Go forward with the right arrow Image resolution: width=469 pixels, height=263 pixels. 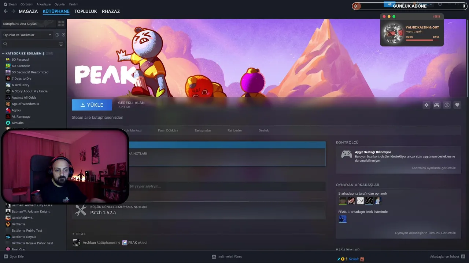pos(14,11)
